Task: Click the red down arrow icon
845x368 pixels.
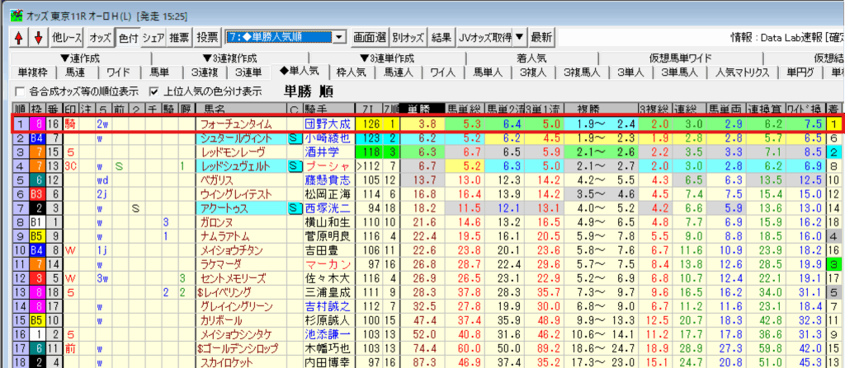Action: point(37,38)
